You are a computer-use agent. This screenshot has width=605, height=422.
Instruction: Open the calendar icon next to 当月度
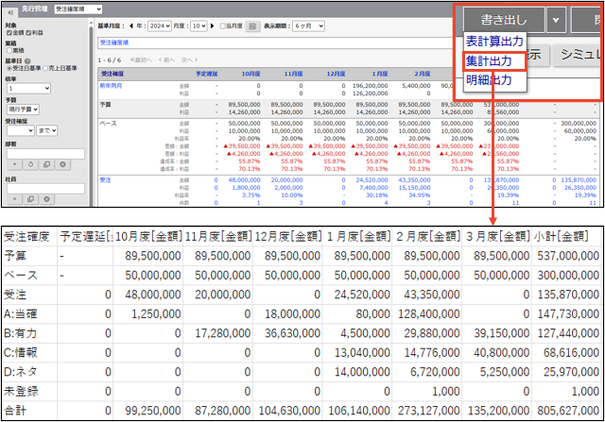point(252,26)
